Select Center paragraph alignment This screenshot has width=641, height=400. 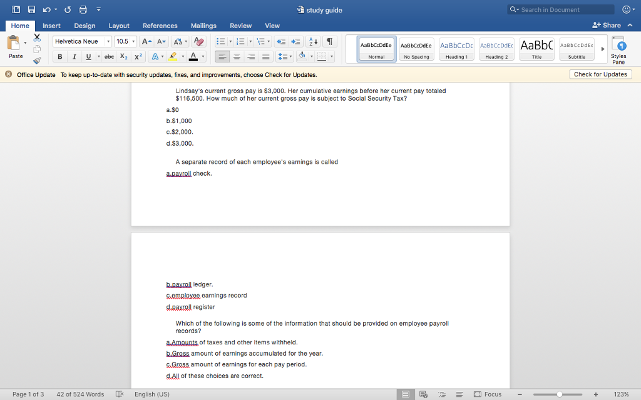(x=237, y=56)
